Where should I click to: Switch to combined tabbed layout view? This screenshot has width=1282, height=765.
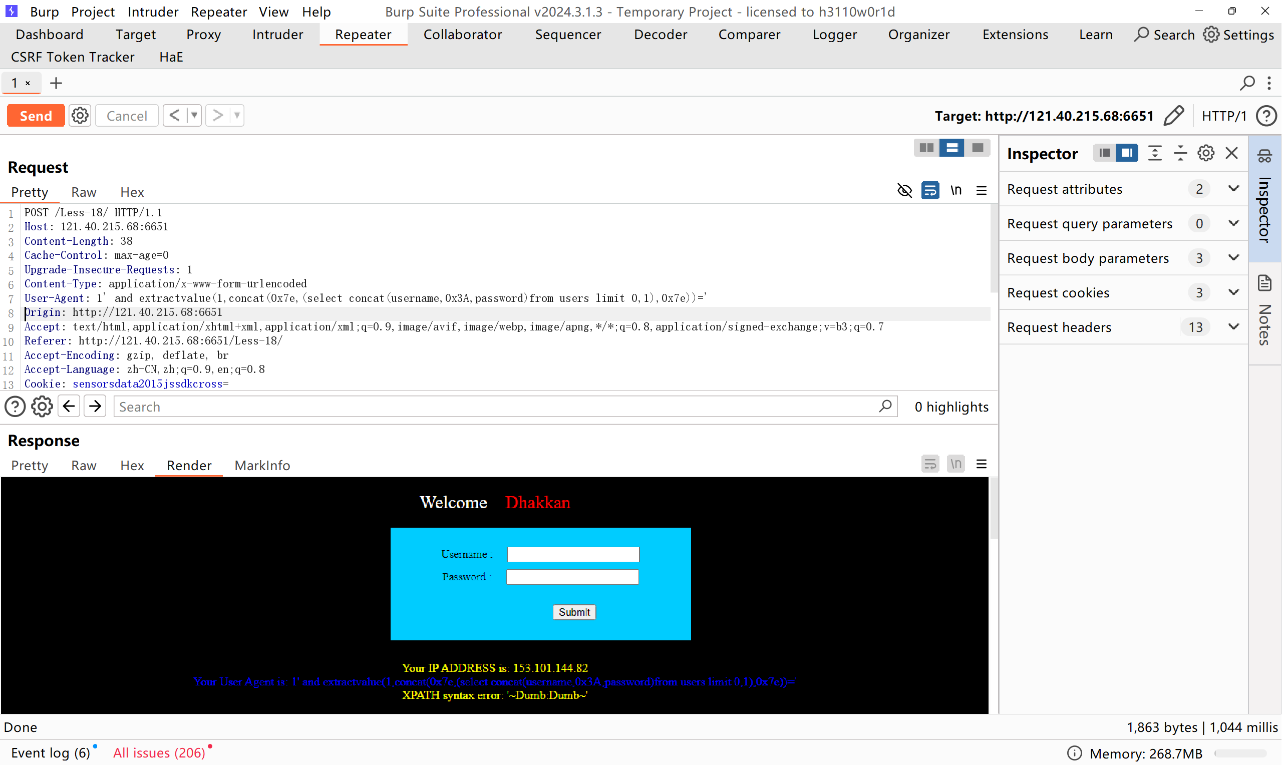pos(978,148)
